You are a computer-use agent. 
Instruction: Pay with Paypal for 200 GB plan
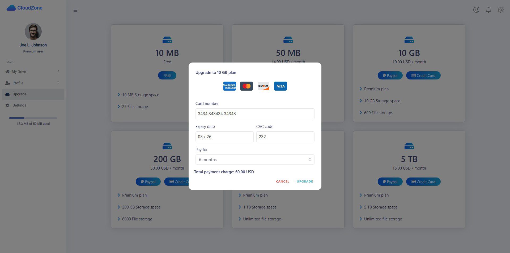pos(148,182)
